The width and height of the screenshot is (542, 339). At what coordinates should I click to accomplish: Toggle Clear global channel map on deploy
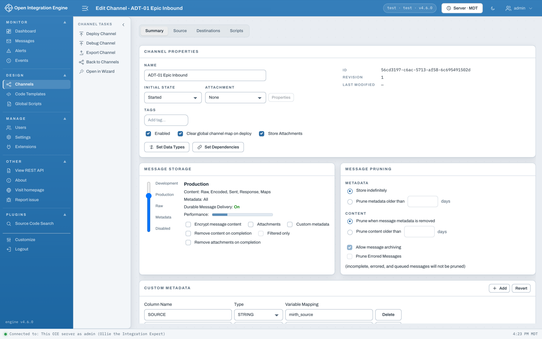coord(180,134)
